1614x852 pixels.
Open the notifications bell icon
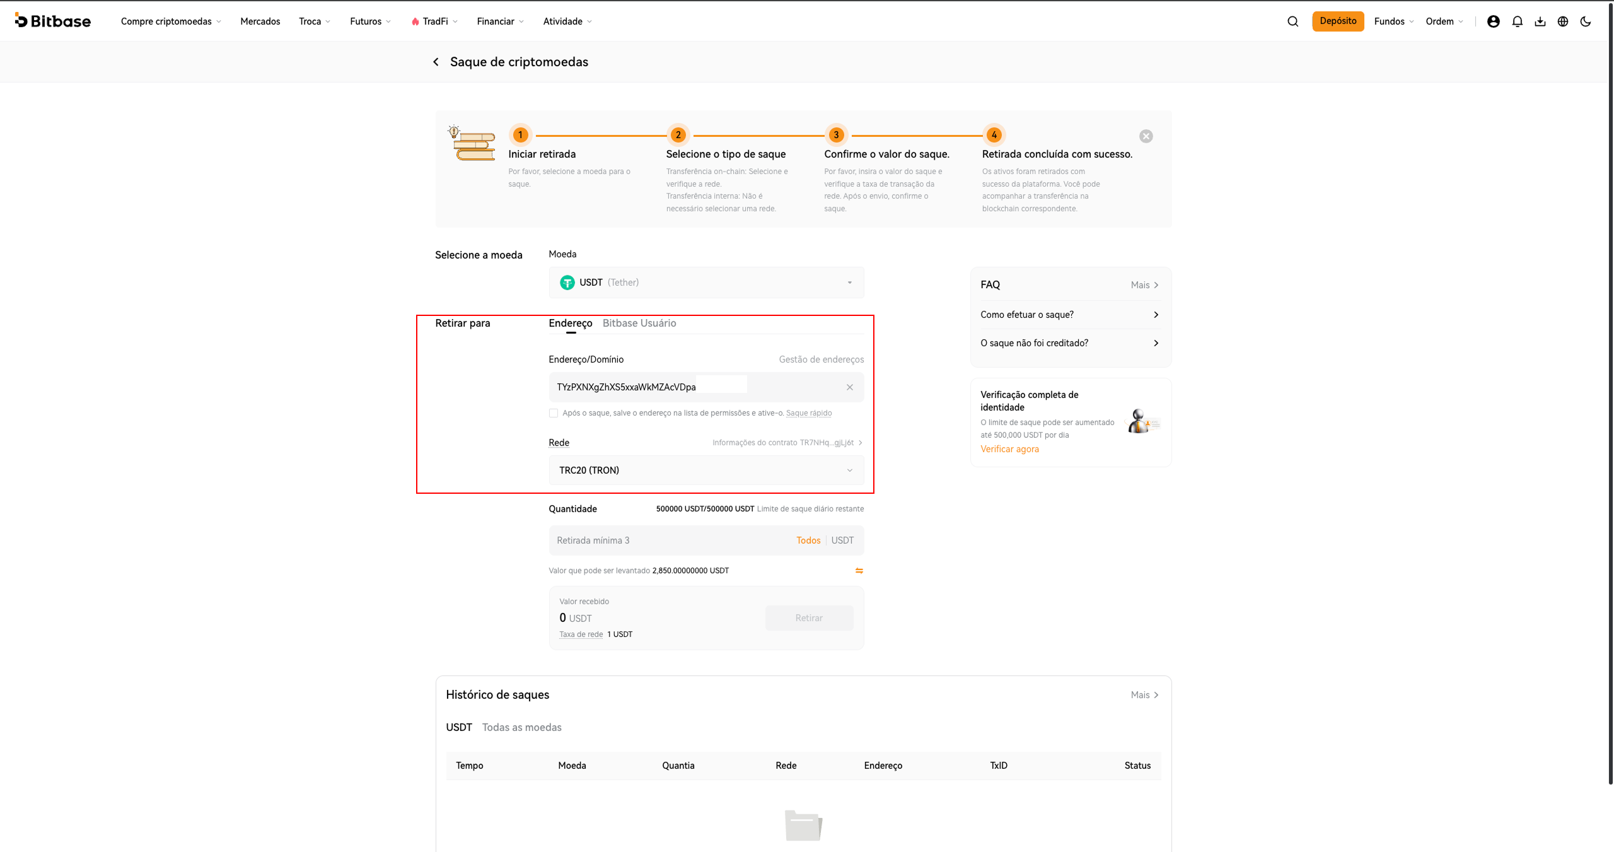(1517, 21)
